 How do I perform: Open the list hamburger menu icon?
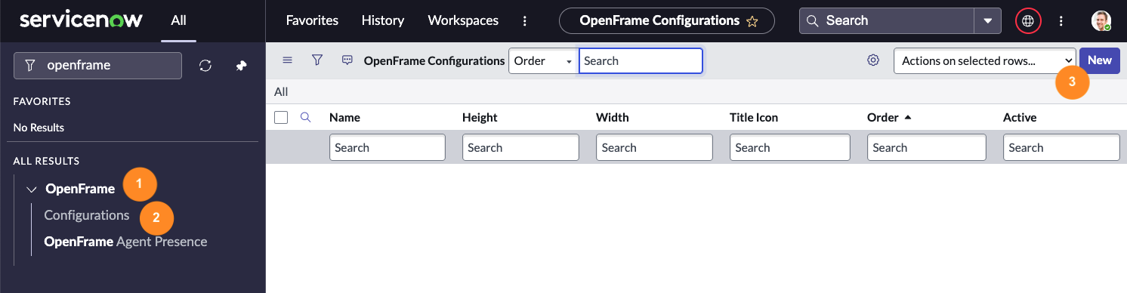287,60
